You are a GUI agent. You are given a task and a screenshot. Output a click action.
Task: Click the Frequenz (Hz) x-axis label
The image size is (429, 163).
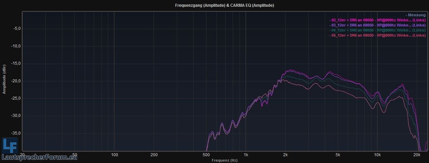(224, 160)
